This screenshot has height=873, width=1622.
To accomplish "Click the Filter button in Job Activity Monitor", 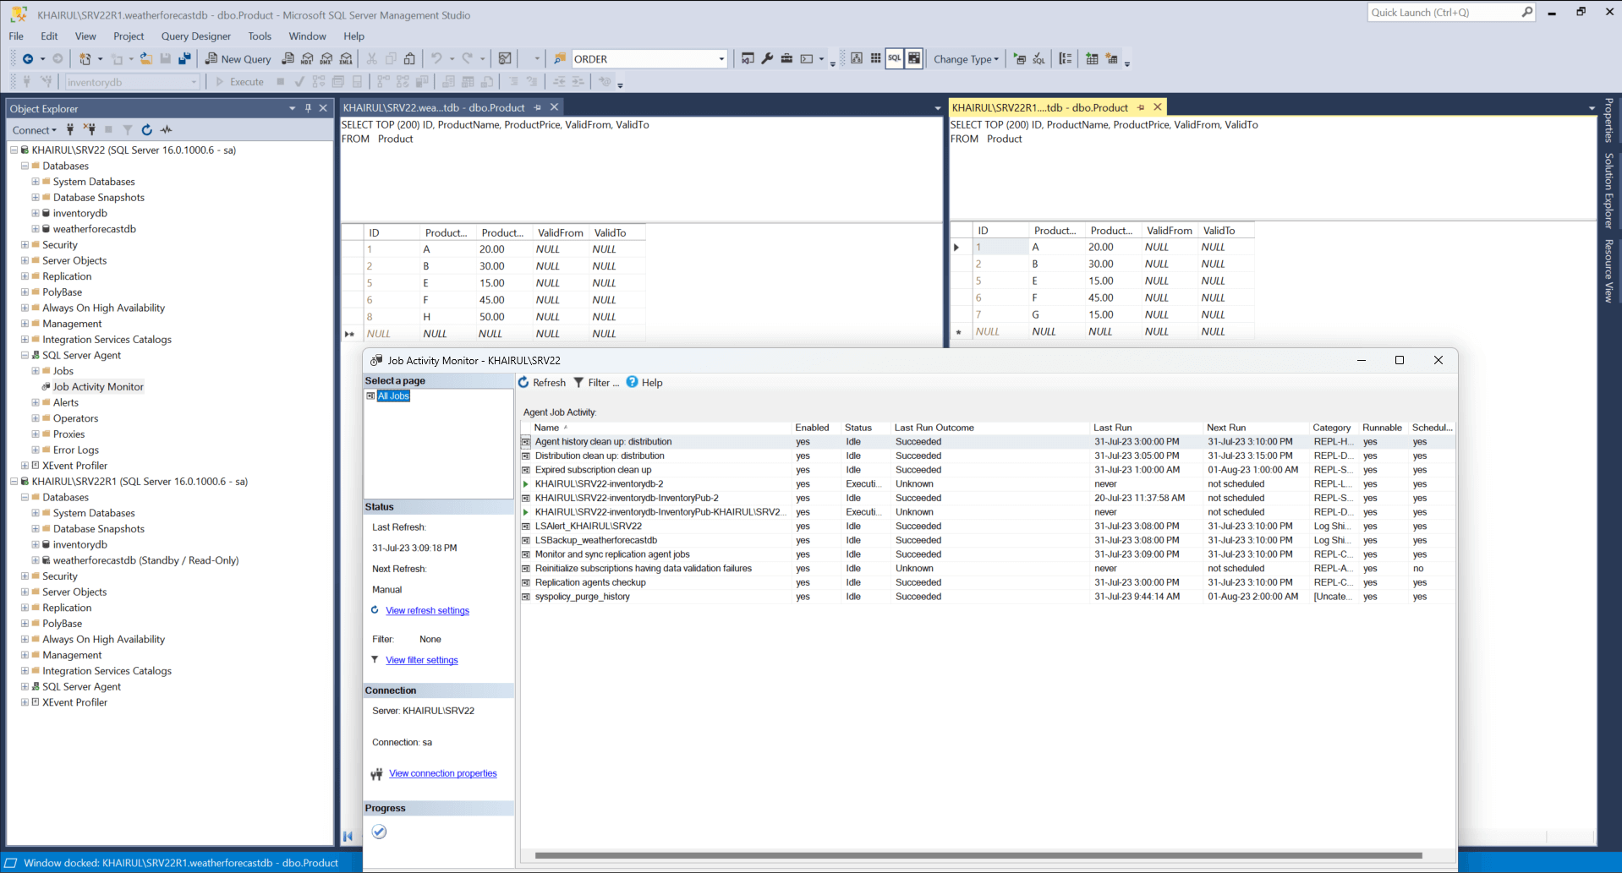I will tap(596, 383).
